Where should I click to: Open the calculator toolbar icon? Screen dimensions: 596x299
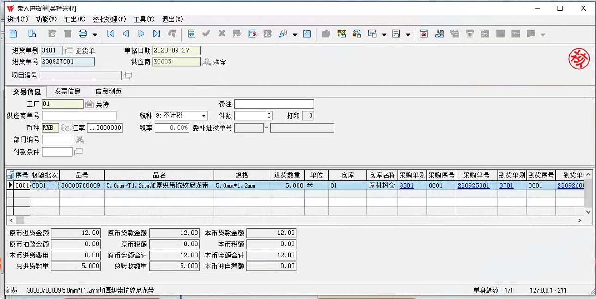tap(191, 34)
